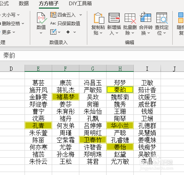Select the 只保留数值 tool
184x175 pixels.
pos(65,23)
